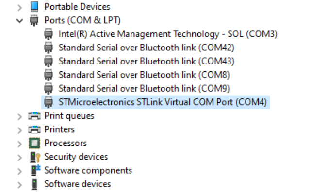Expand the Print queues node
Image resolution: width=328 pixels, height=192 pixels.
point(20,117)
